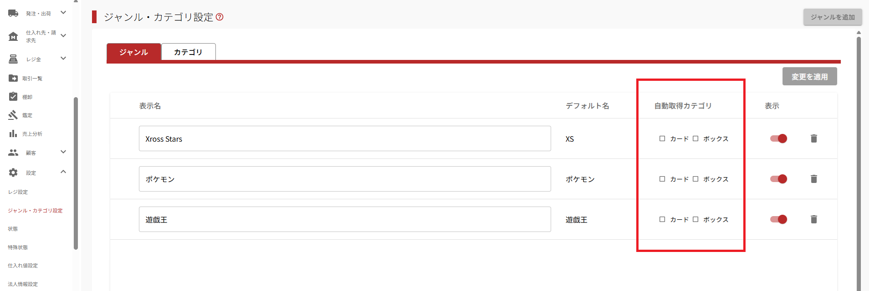Click trash icon for ポケモン row
The image size is (869, 291).
[x=814, y=179]
